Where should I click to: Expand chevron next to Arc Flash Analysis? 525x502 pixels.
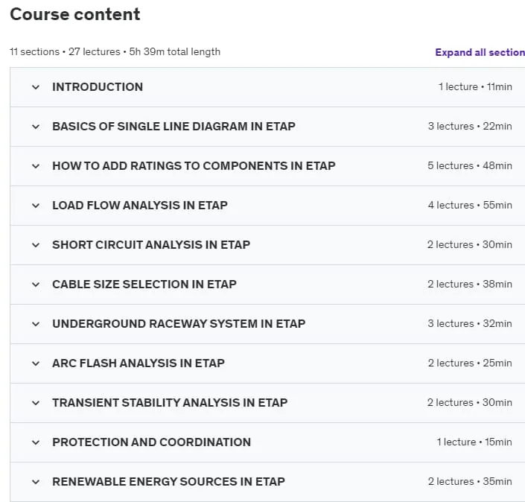[x=36, y=364]
